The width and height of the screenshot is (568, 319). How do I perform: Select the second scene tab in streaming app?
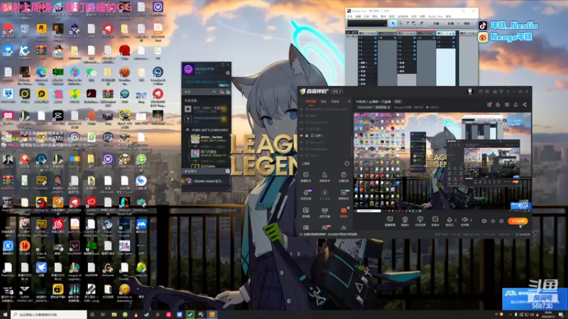(x=324, y=101)
